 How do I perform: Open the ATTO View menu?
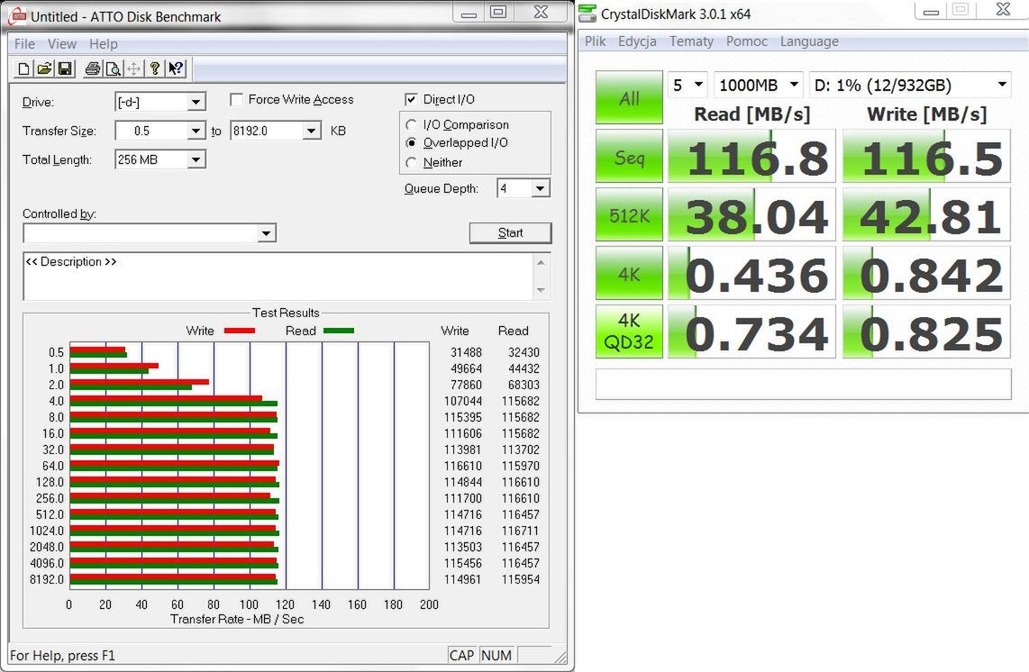(61, 44)
